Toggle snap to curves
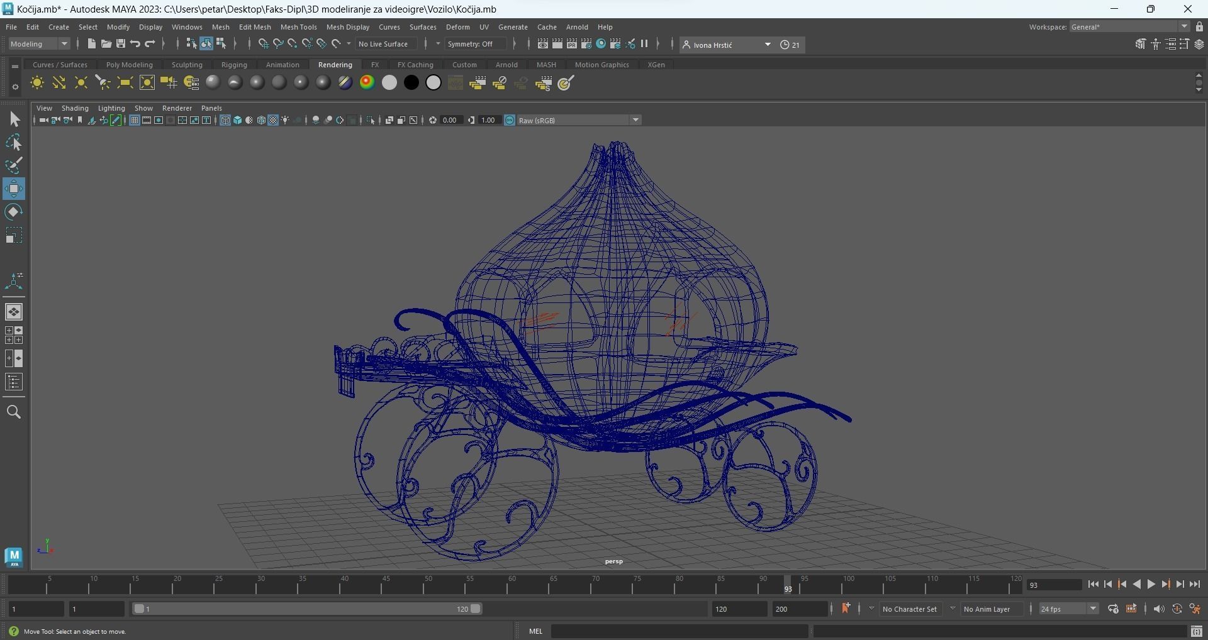This screenshot has width=1208, height=640. (277, 44)
